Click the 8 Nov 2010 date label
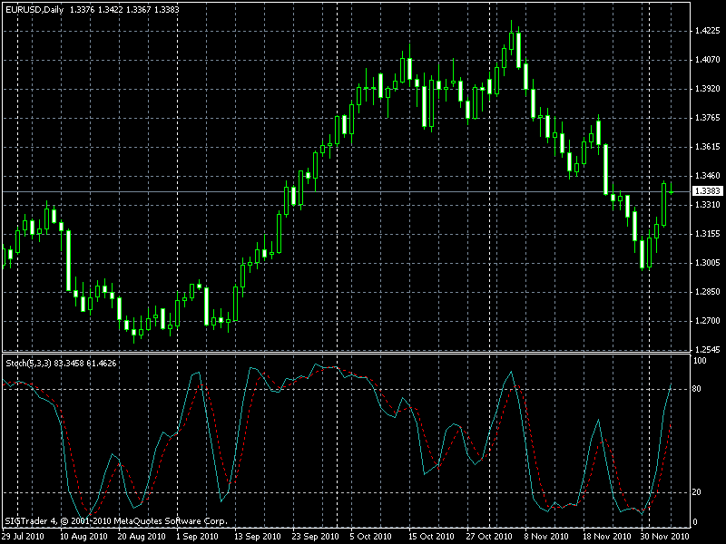The width and height of the screenshot is (726, 544). (x=547, y=537)
